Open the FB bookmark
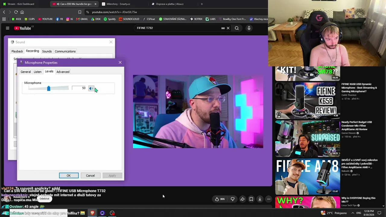Screen dimensions: 386x217 click(59, 19)
